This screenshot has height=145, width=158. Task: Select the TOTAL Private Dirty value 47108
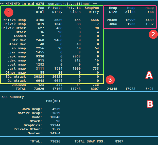(x=57, y=89)
